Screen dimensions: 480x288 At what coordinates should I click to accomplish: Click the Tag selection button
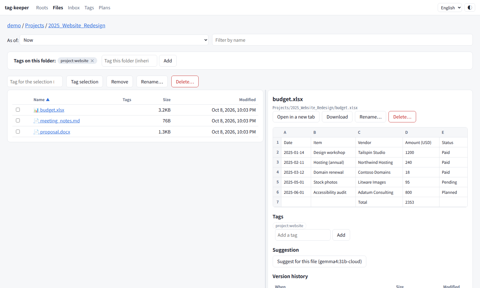85,82
